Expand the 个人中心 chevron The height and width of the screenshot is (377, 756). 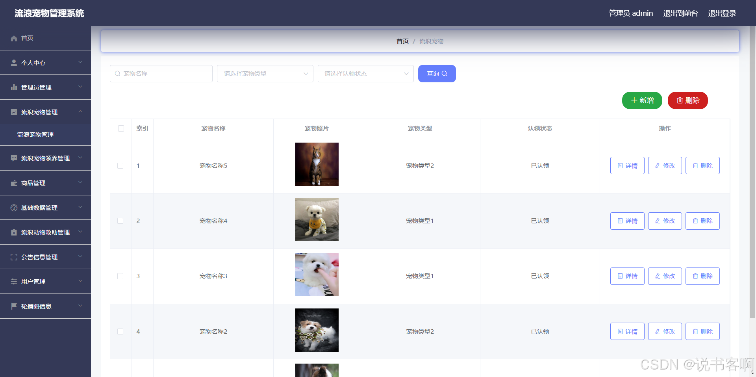click(x=80, y=62)
